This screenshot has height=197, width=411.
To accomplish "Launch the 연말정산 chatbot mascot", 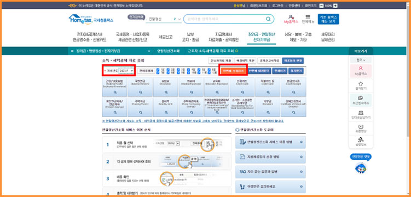I will (x=361, y=167).
